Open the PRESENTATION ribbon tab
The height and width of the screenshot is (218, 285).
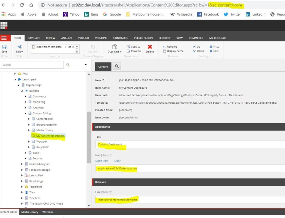coord(143,38)
